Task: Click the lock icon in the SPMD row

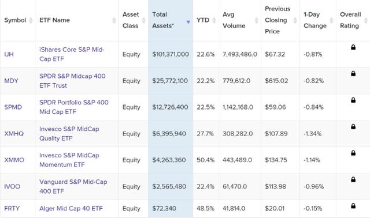Action: click(x=353, y=100)
